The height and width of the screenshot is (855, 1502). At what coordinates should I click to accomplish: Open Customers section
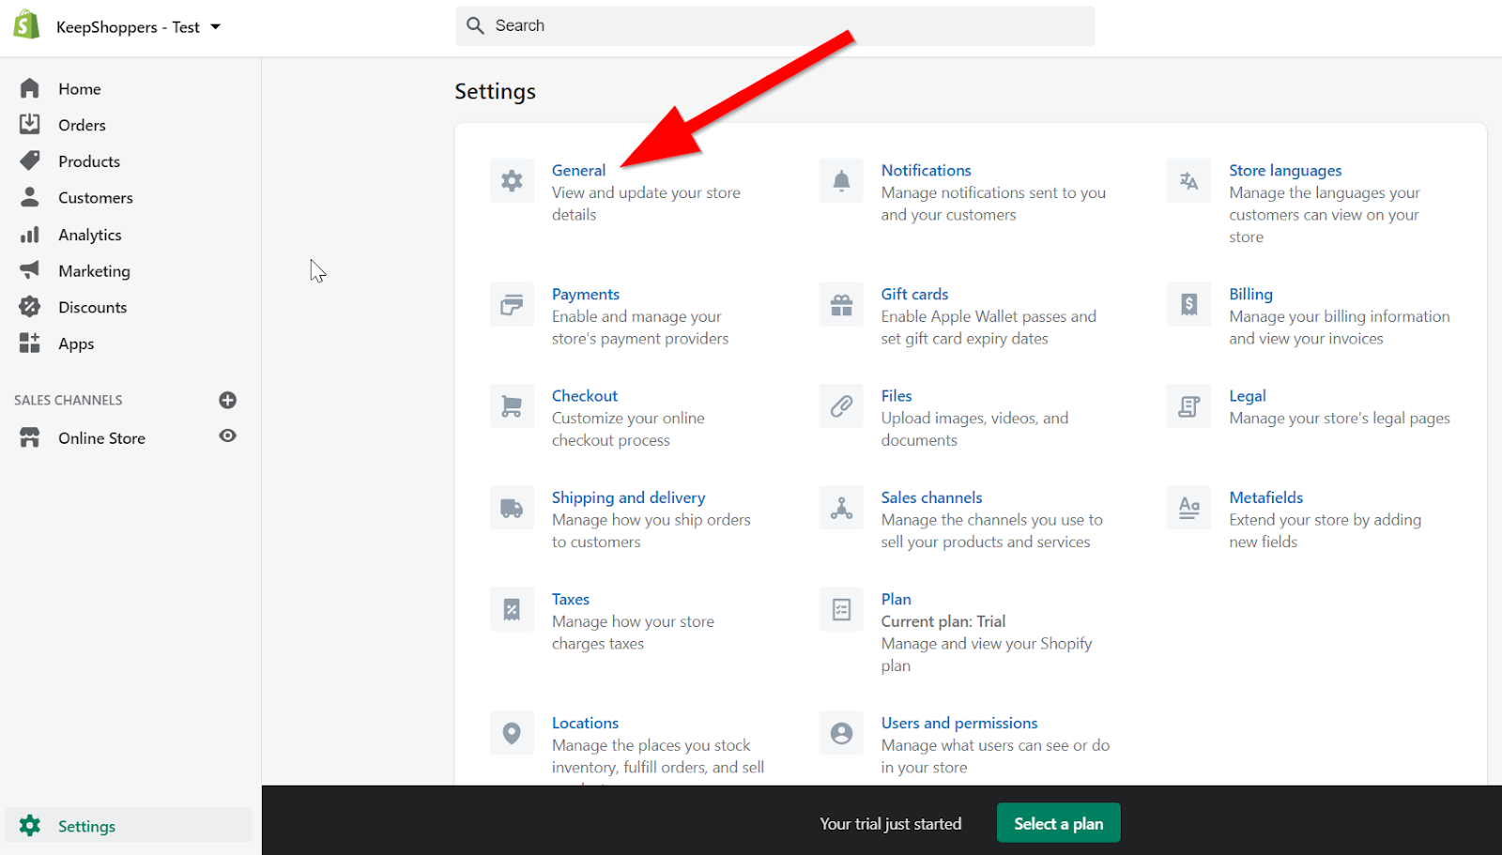(96, 198)
